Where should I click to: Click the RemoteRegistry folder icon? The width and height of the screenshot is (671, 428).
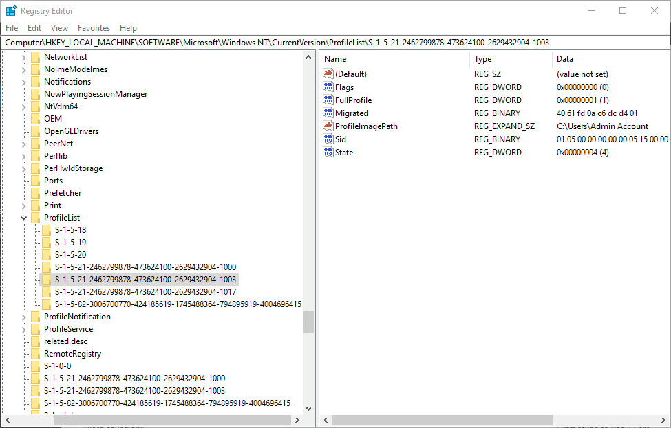(x=36, y=354)
